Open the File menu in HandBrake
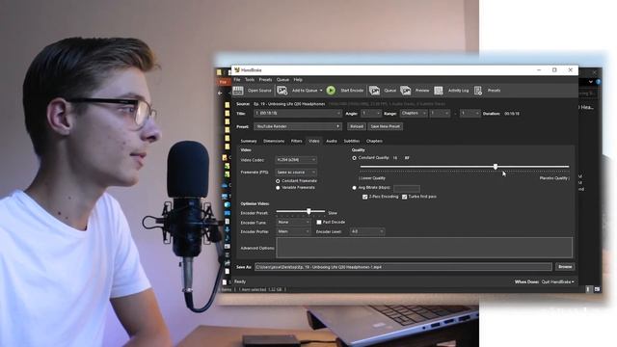Viewport: 617px width, 347px height. [237, 80]
